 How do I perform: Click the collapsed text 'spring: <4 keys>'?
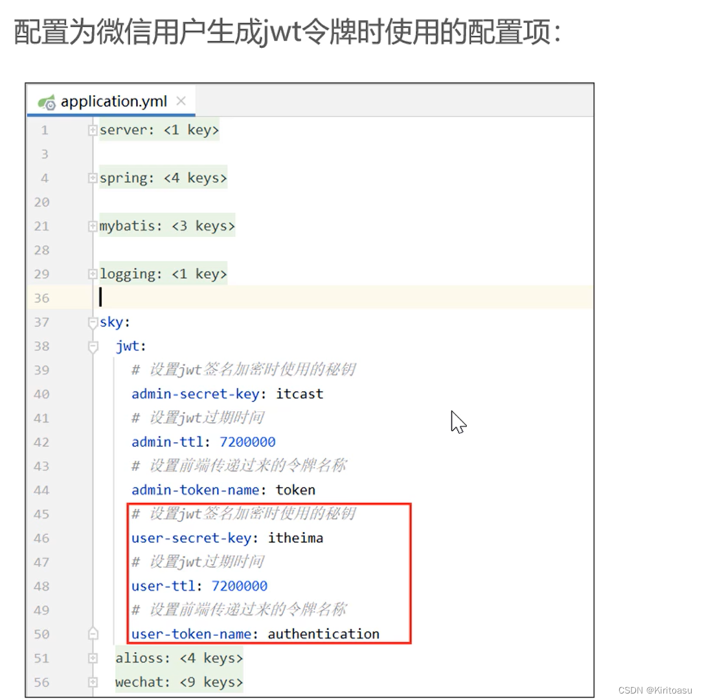click(163, 178)
